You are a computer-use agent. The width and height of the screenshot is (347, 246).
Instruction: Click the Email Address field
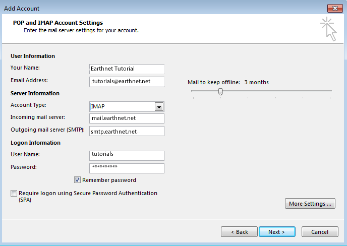pos(127,81)
